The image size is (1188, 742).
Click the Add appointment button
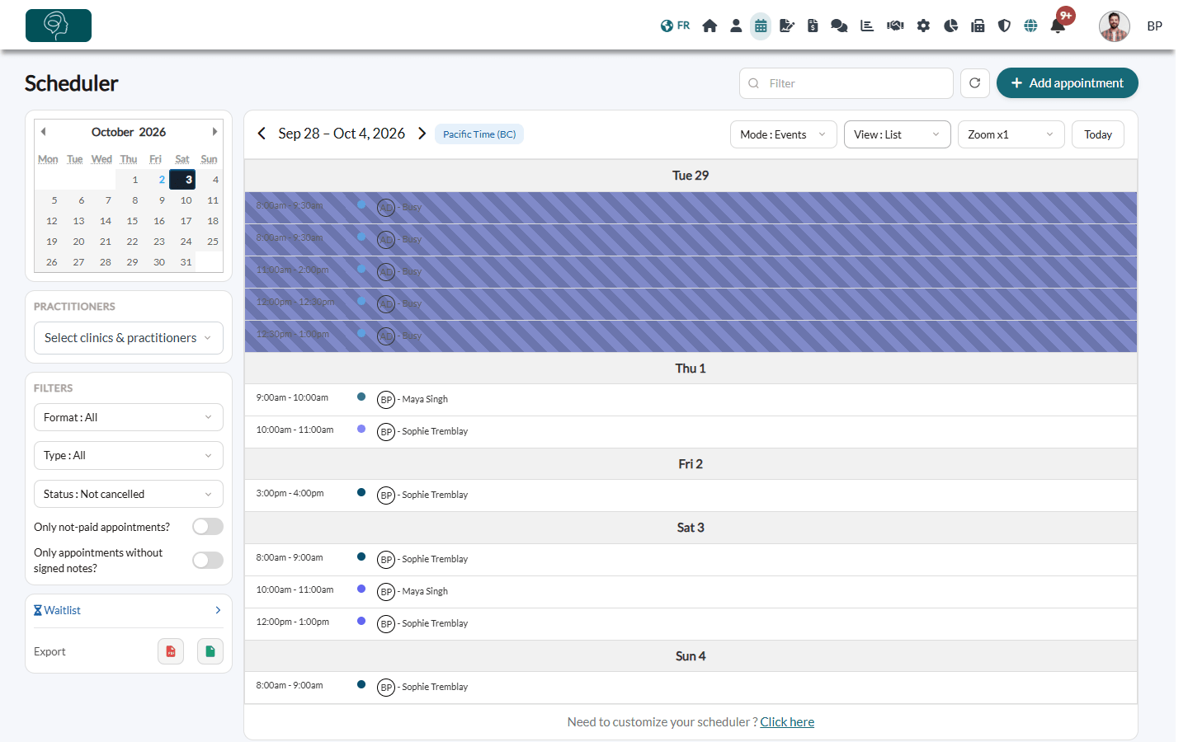(x=1068, y=83)
